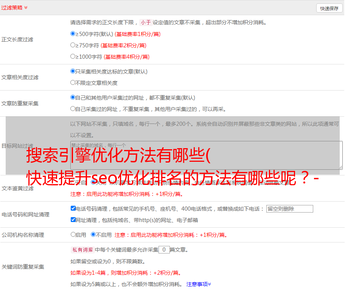Click the 私有词库 tag
This screenshot has width=345, height=291.
83,250
